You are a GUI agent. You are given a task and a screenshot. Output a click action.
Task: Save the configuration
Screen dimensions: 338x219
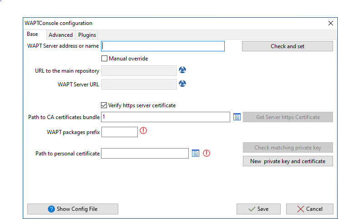click(x=258, y=209)
